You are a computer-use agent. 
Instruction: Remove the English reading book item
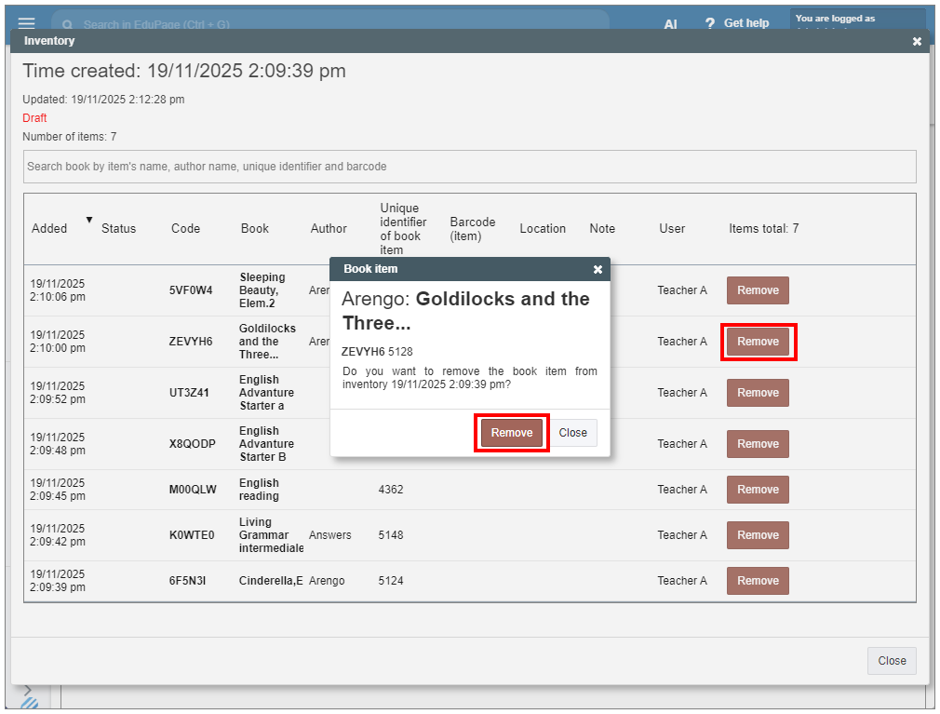pyautogui.click(x=758, y=490)
